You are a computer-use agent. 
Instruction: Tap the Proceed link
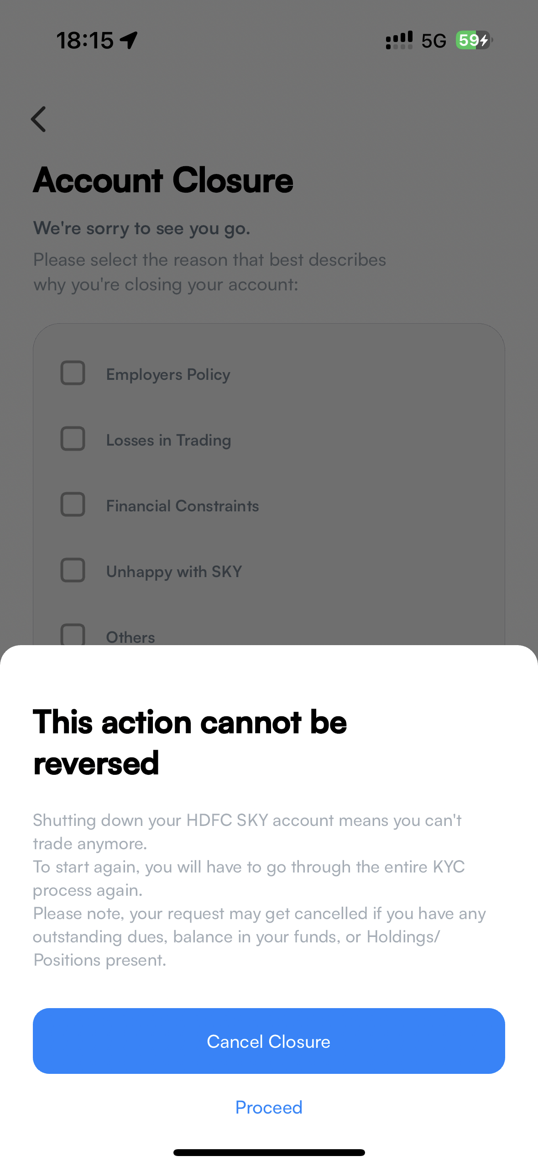pyautogui.click(x=269, y=1107)
